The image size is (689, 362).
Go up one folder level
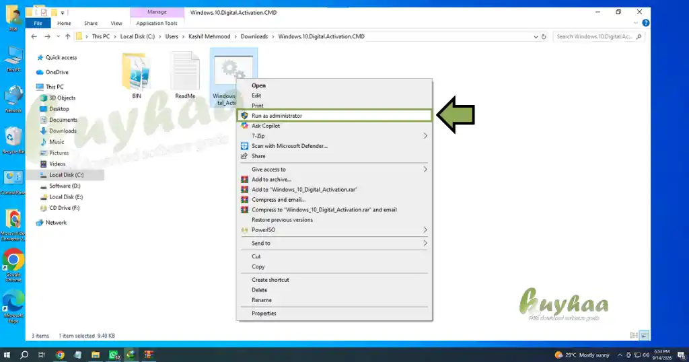(x=68, y=36)
